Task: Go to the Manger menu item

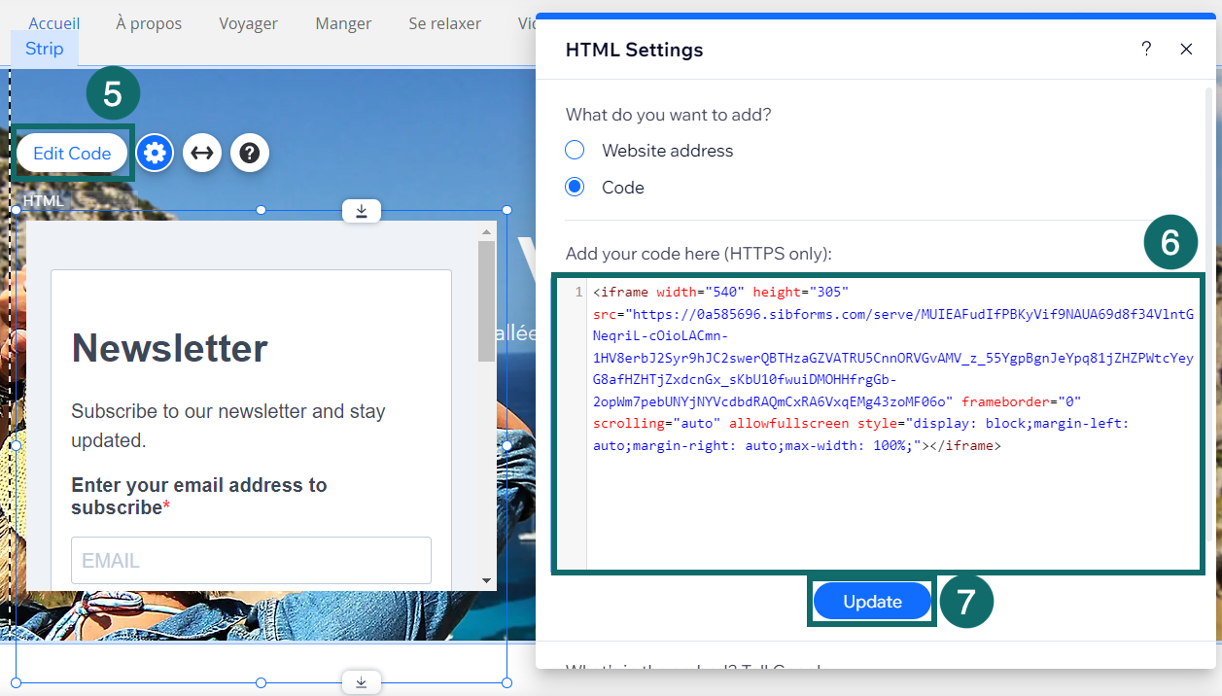Action: click(343, 23)
